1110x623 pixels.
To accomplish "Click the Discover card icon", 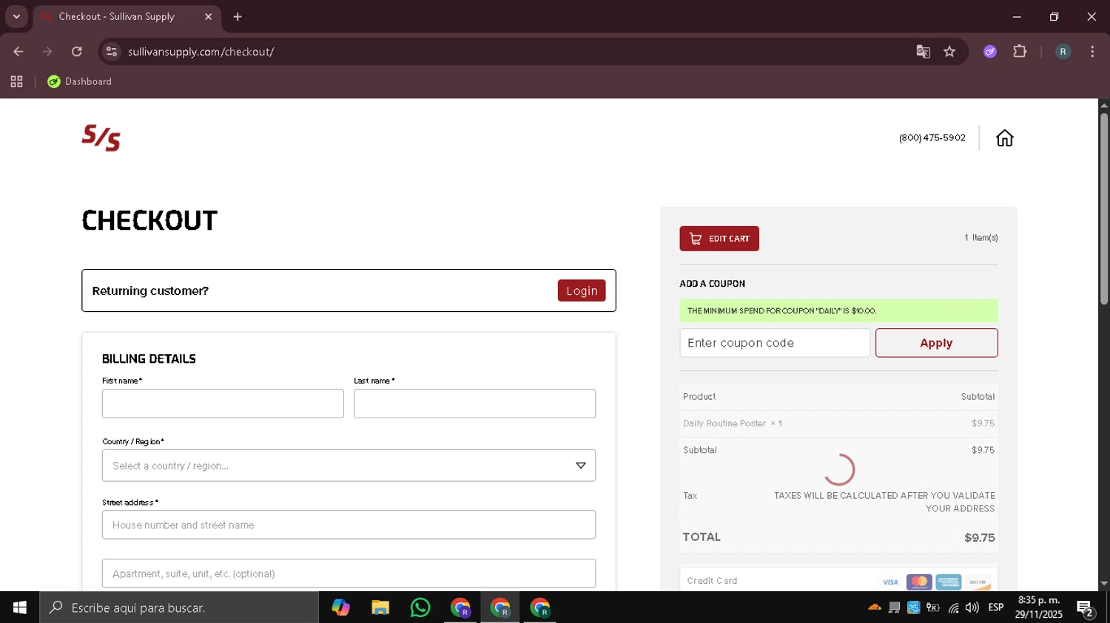I will pos(978,582).
